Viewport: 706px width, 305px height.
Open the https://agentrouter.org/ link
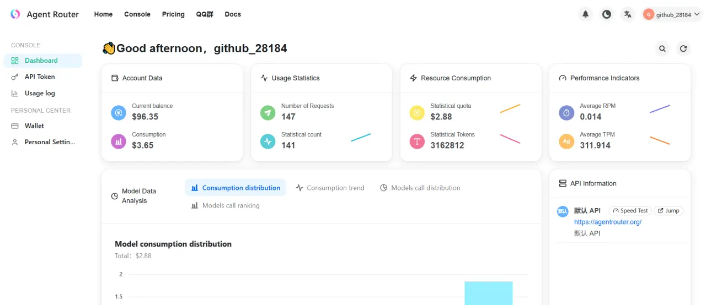(608, 222)
